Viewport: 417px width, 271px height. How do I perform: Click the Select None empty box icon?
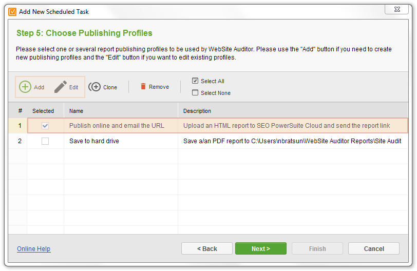(195, 92)
